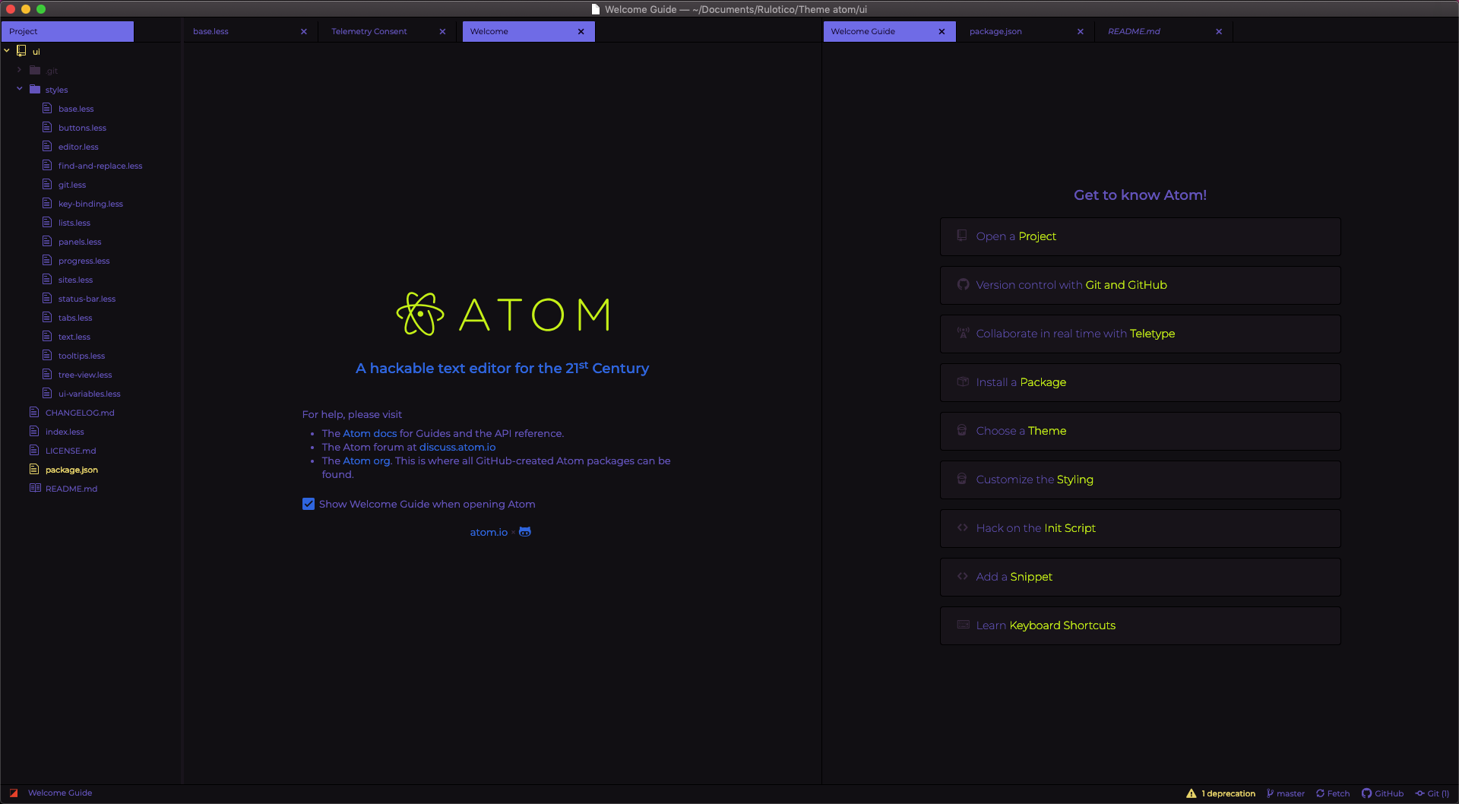
Task: Select tree-view.less in the file tree
Action: point(84,374)
